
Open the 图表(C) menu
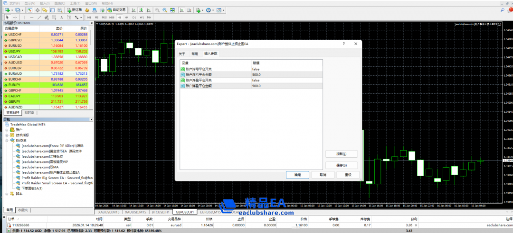click(60, 3)
